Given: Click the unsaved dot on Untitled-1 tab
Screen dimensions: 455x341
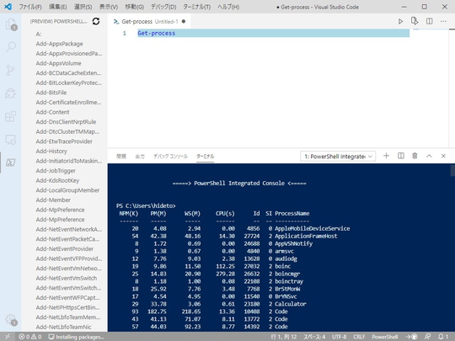Looking at the screenshot, I should (184, 21).
